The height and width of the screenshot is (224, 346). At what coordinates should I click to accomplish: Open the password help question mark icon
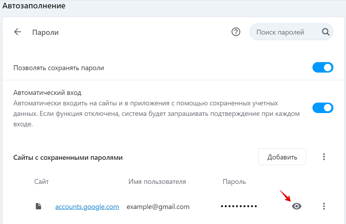click(x=236, y=32)
